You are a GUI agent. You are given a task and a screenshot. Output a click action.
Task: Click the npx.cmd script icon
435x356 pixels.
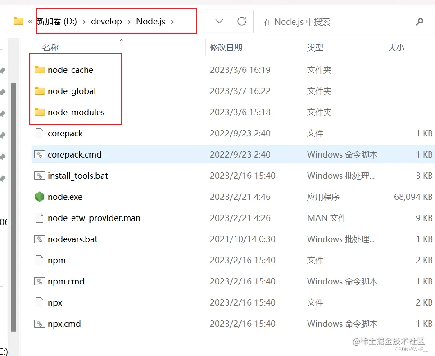pos(39,324)
